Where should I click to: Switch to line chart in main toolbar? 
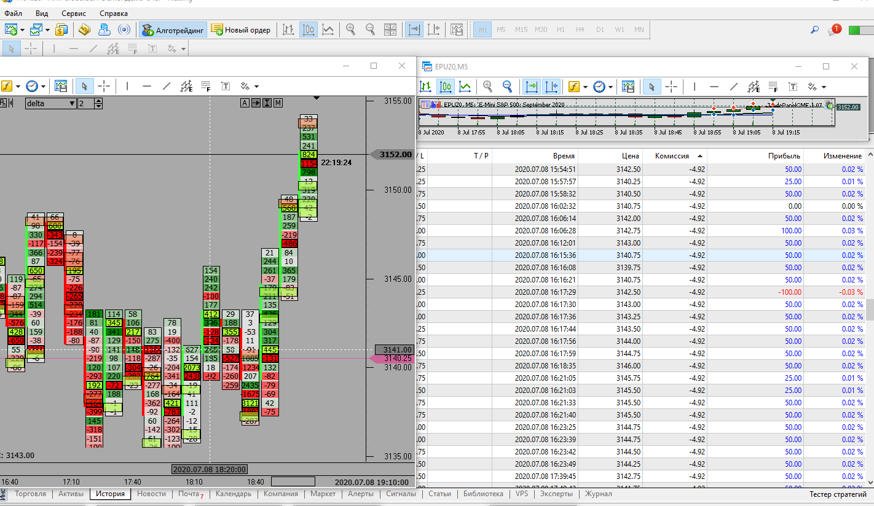(328, 29)
